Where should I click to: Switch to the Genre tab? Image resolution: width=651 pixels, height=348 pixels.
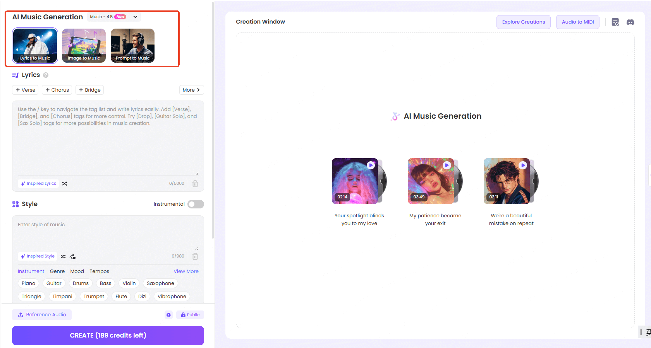pos(57,271)
